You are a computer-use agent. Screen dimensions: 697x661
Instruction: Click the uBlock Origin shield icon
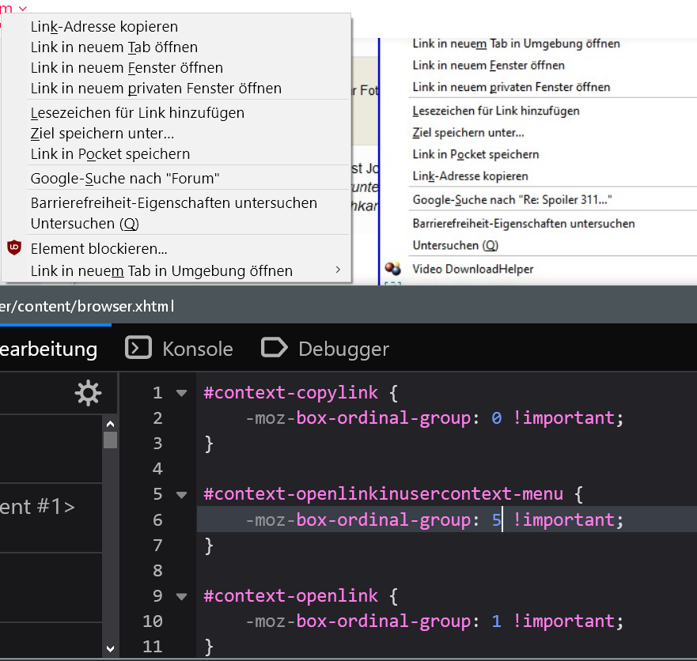(14, 248)
